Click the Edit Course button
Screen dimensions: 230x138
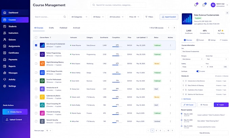pyautogui.click(x=188, y=105)
